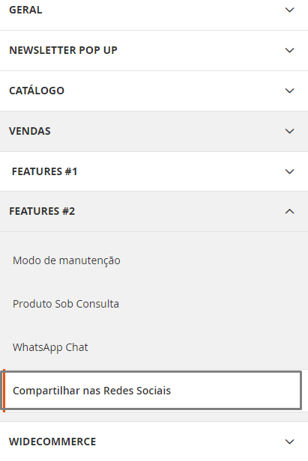Click empty space right of Compartilhar nas Redes Sociais
Viewport: 308px width, 461px height.
point(235,391)
